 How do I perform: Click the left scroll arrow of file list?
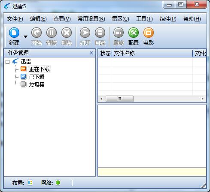101,99
